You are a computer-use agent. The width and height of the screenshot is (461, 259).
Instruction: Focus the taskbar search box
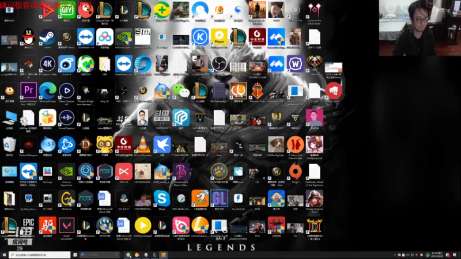pos(39,255)
